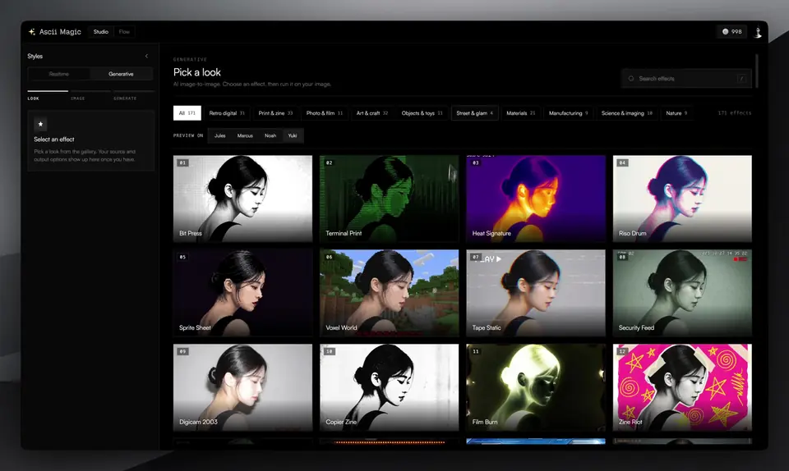The width and height of the screenshot is (789, 471).
Task: Click the slash shortcut badge in search
Action: coord(741,78)
